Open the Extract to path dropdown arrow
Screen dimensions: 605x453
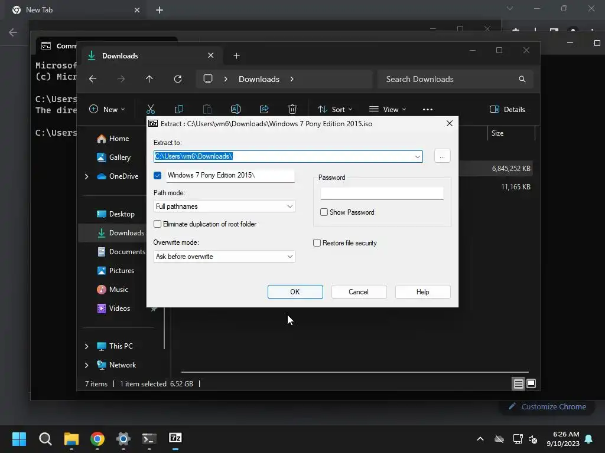418,156
